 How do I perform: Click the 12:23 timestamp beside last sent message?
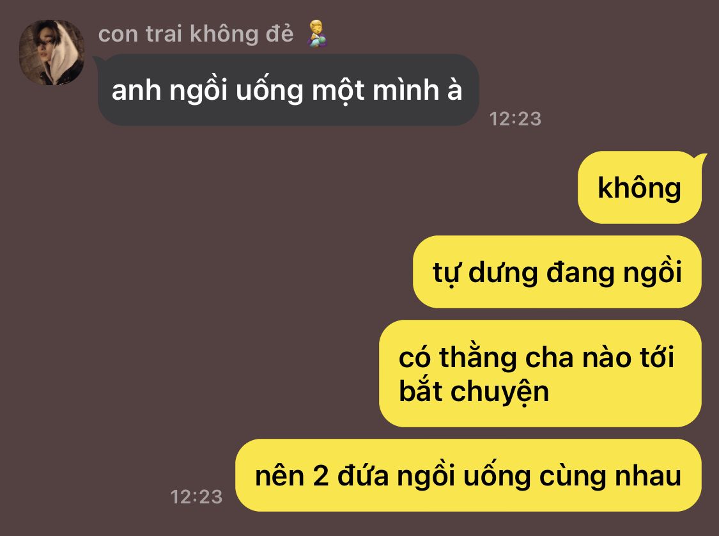[x=196, y=496]
